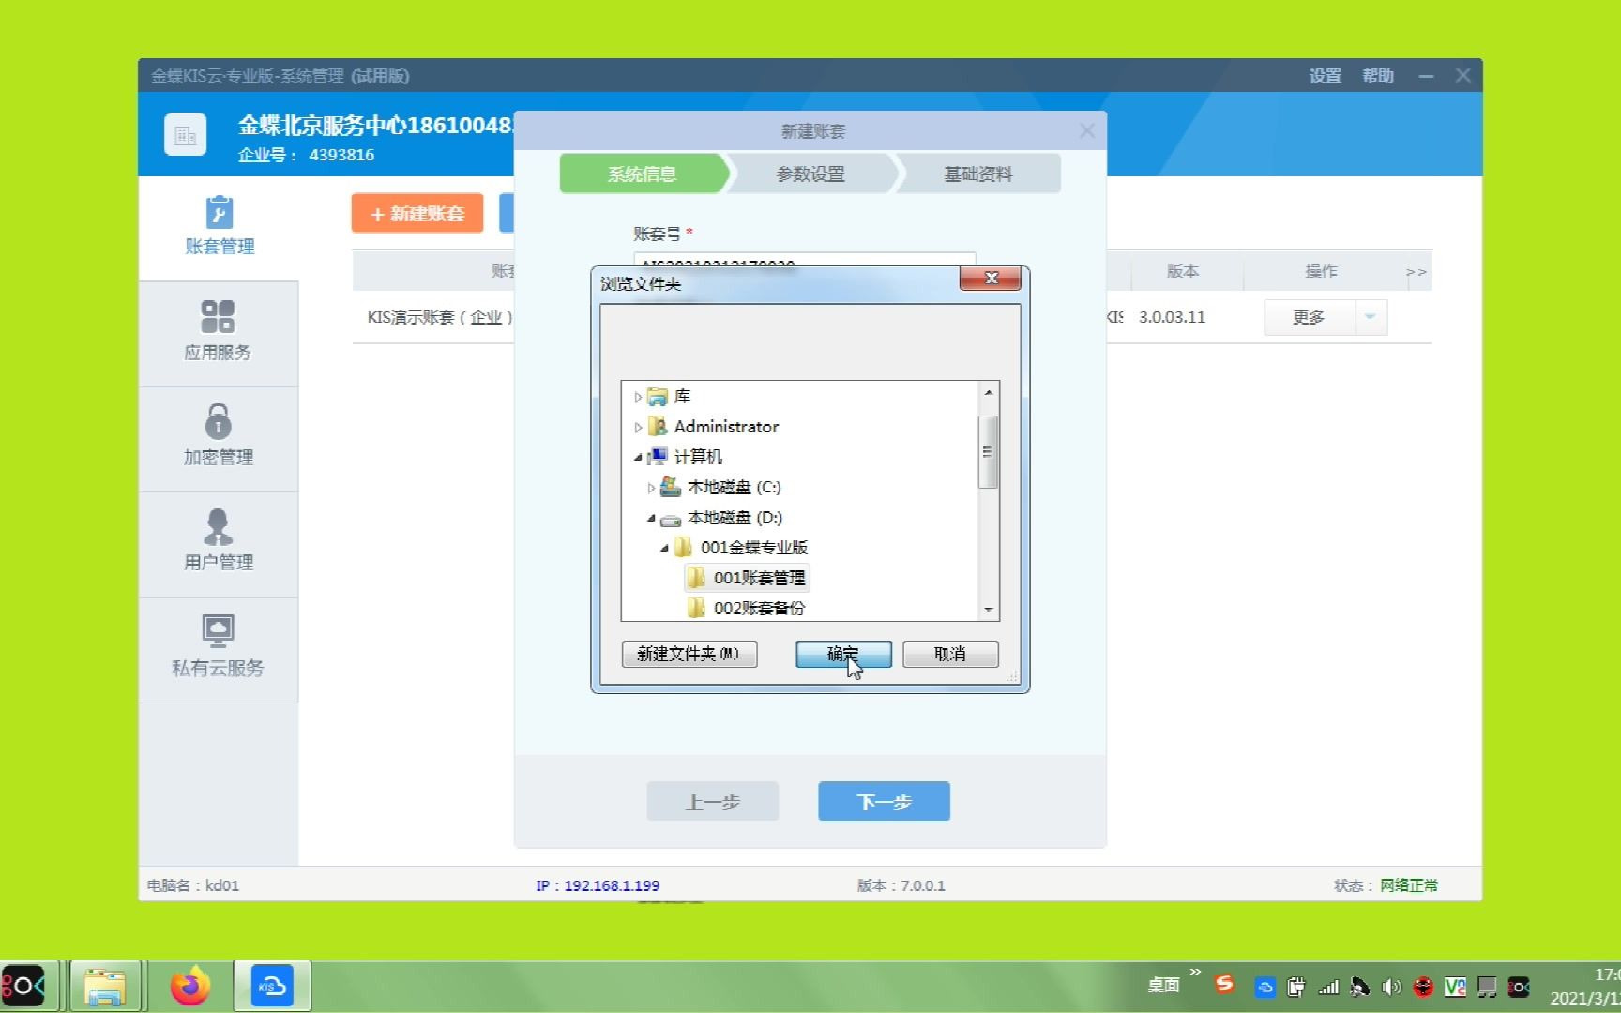Click the 企业号 4393816 text
Screen dimensions: 1621x1013
(x=306, y=155)
